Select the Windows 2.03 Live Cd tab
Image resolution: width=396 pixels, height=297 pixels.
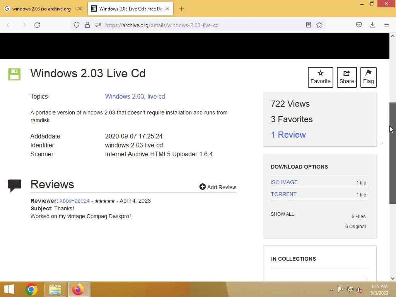(x=131, y=9)
